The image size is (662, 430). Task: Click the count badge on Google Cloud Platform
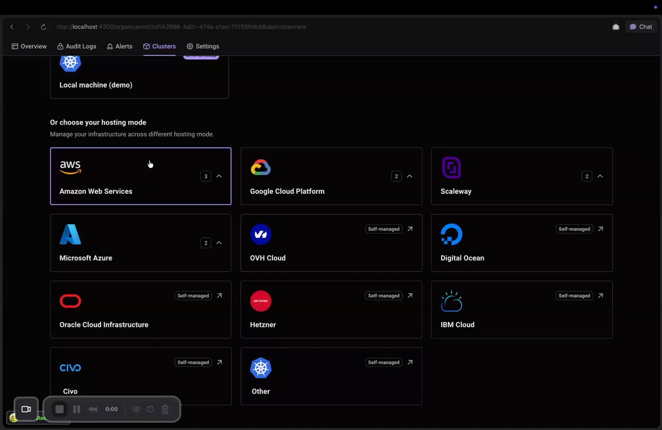[x=396, y=176]
